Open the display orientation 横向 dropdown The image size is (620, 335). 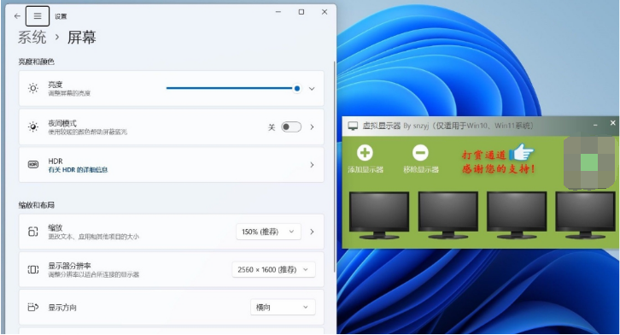[284, 308]
